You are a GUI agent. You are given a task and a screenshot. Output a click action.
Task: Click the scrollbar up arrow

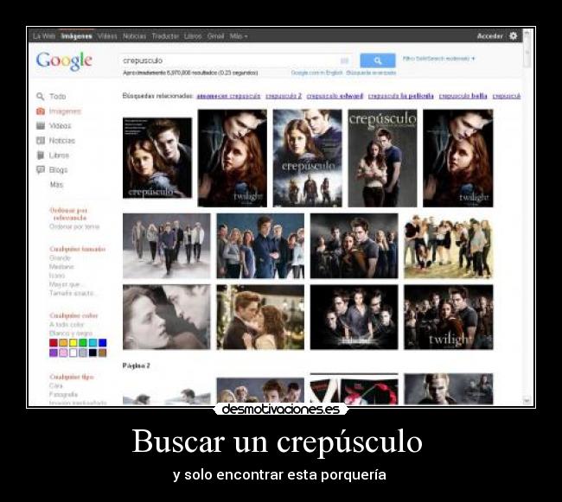point(527,32)
